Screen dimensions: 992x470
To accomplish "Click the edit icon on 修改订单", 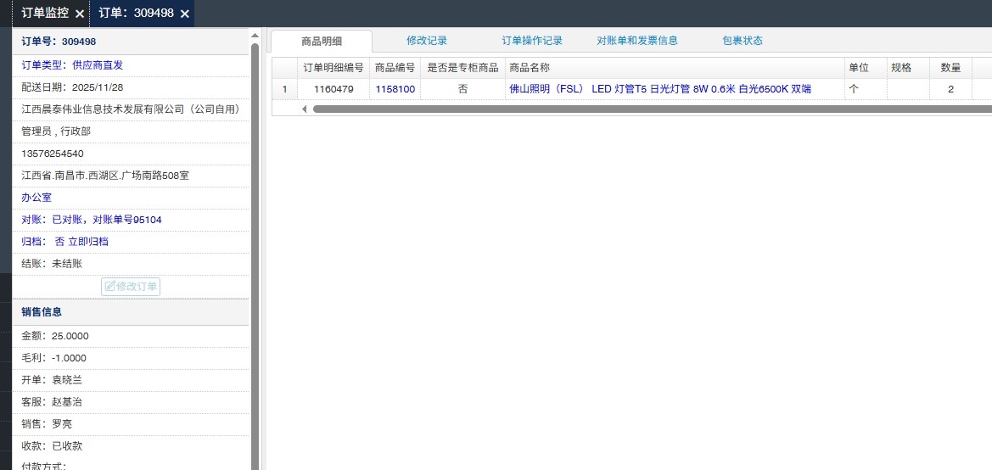I will click(109, 287).
